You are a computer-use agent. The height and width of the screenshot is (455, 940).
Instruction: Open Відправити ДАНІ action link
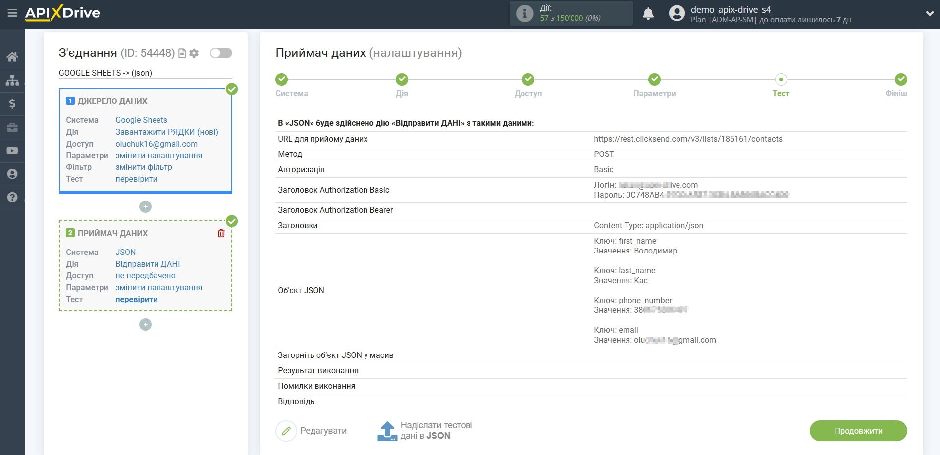coord(148,264)
